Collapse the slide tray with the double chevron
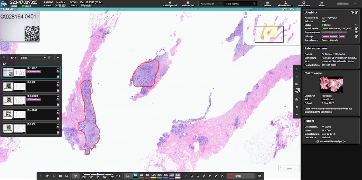This screenshot has width=362, height=180. [58, 57]
